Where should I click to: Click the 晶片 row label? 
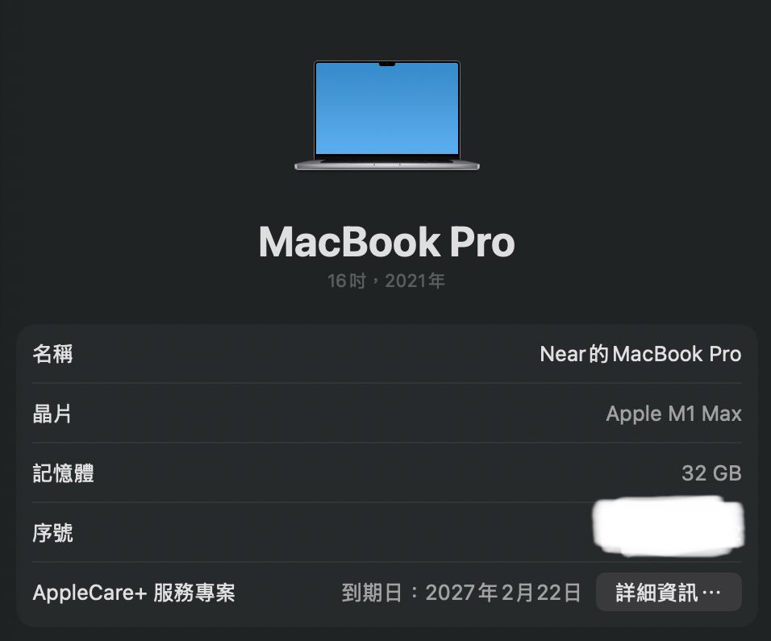(52, 414)
